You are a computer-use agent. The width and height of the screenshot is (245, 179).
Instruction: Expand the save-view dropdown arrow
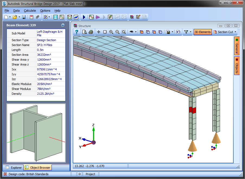172,32
